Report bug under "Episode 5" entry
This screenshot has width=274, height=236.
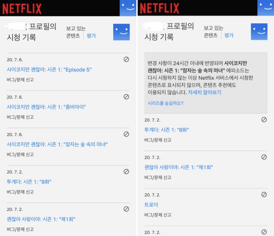[20, 80]
